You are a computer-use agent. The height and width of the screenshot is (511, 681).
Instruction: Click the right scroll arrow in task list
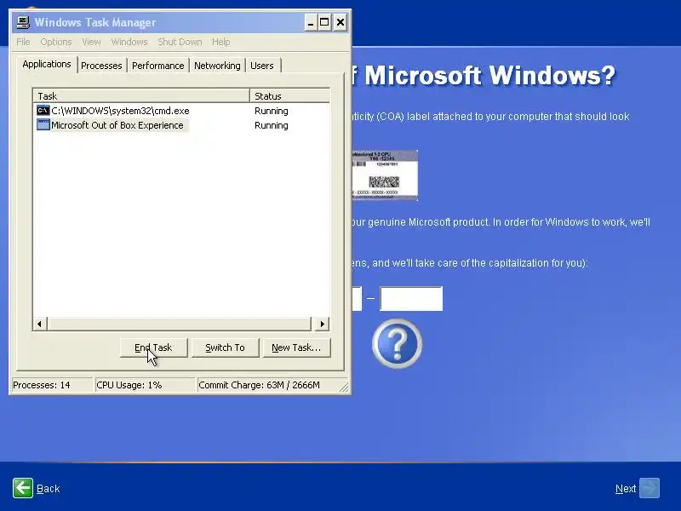[322, 324]
